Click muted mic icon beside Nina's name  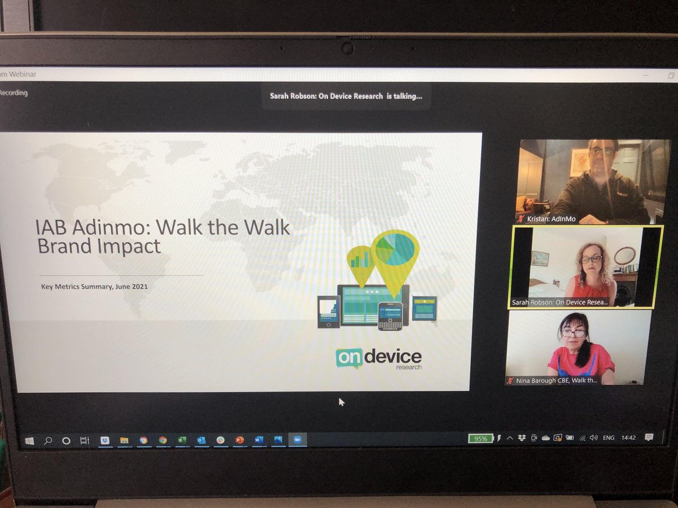(510, 380)
